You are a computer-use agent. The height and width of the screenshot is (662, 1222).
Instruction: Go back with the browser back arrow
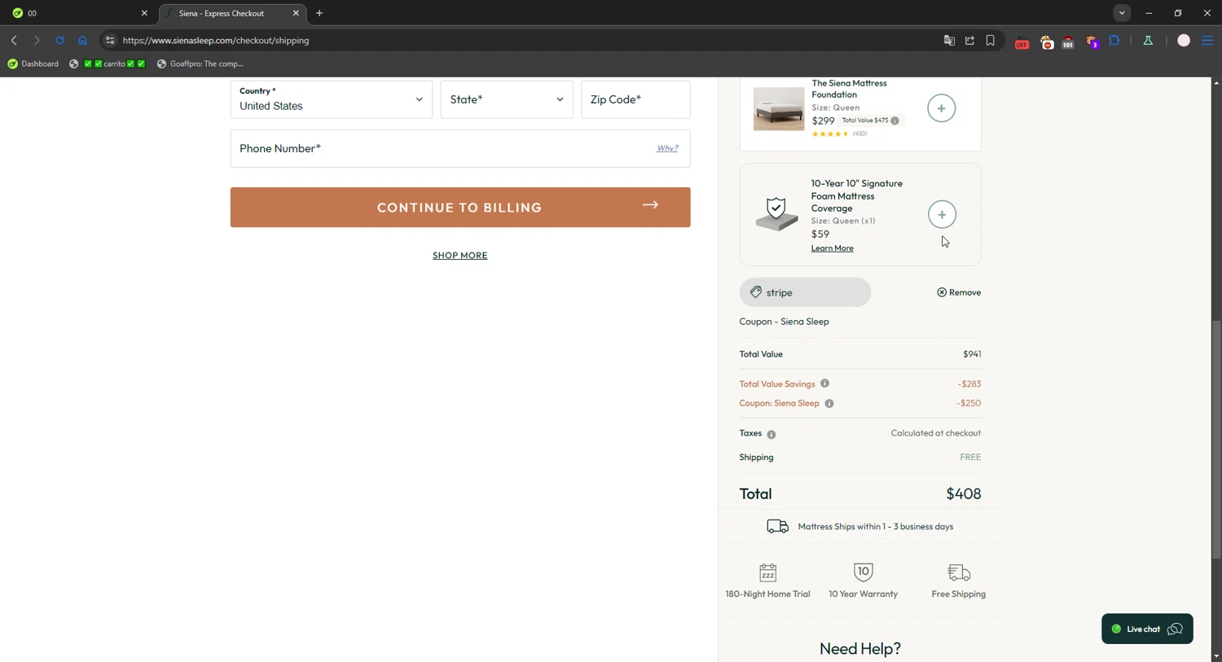click(x=14, y=40)
